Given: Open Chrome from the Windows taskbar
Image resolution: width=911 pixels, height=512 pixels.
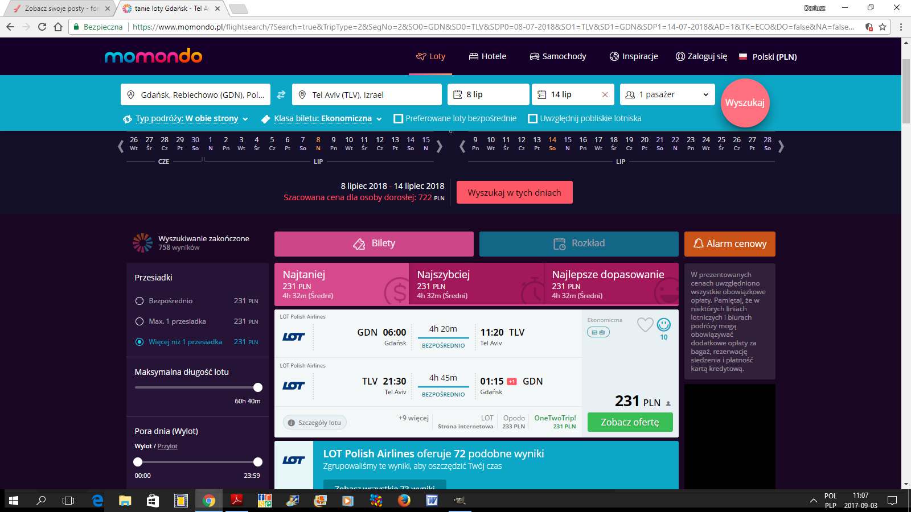Looking at the screenshot, I should coord(209,501).
